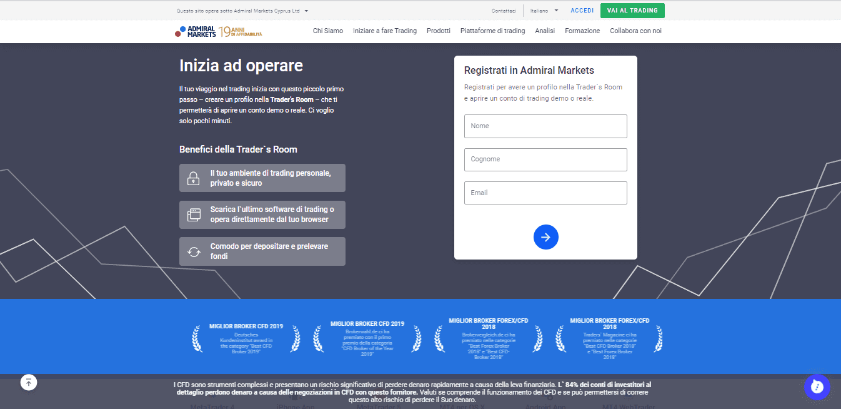The width and height of the screenshot is (841, 409).
Task: Click the Registrati in Admiral Markets heading
Action: 529,71
